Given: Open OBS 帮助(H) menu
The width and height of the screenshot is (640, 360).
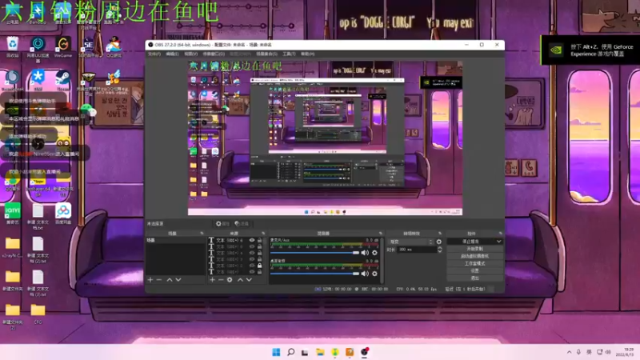Looking at the screenshot, I should coord(307,54).
